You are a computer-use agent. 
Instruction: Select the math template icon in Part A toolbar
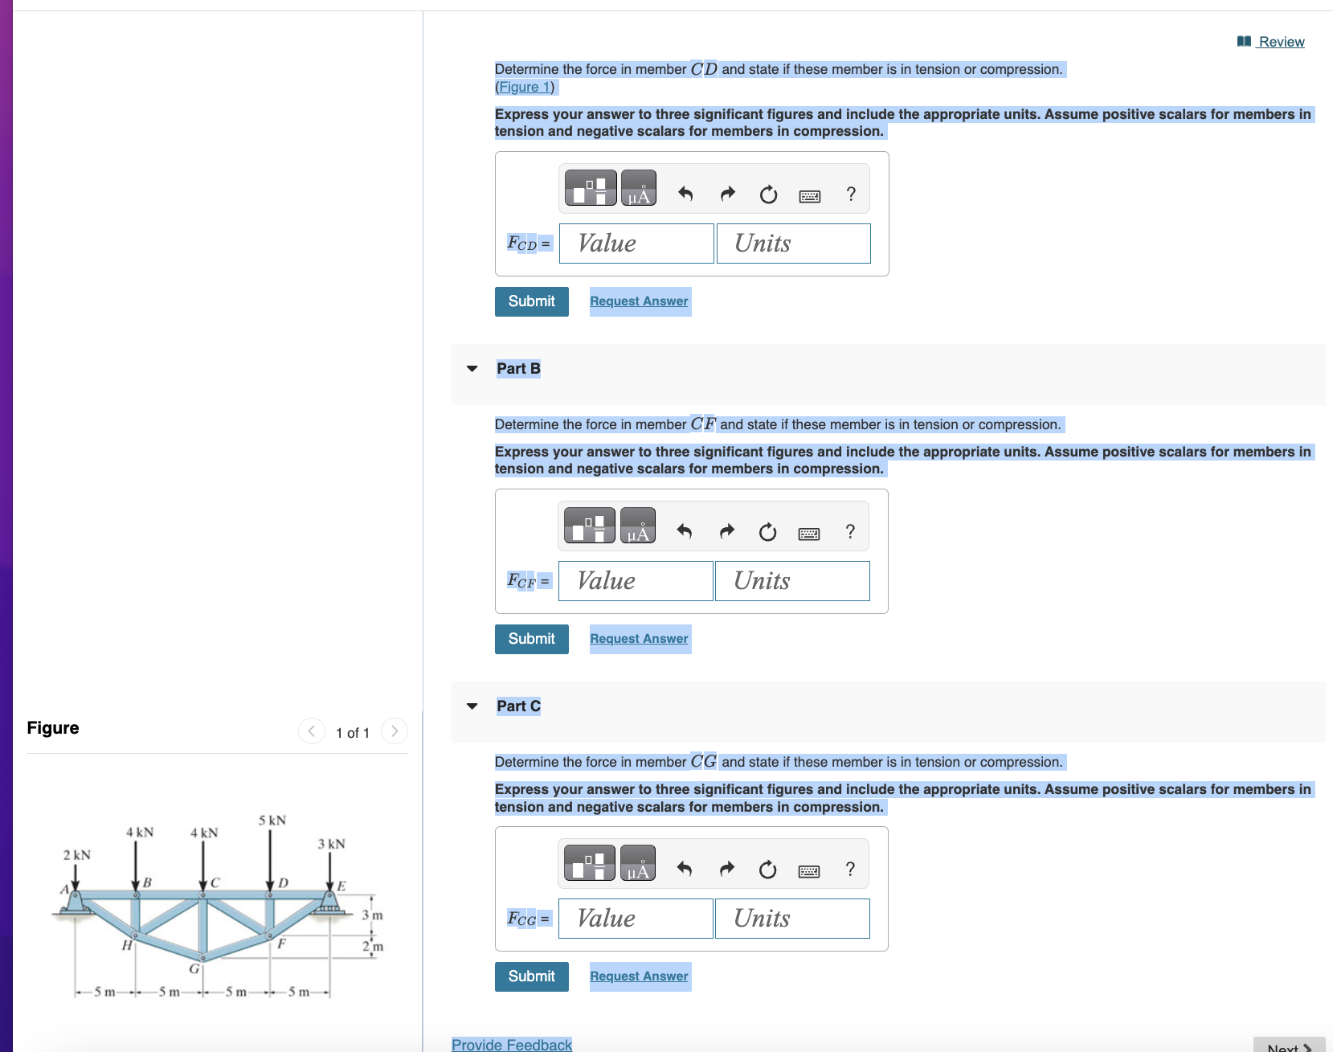591,187
